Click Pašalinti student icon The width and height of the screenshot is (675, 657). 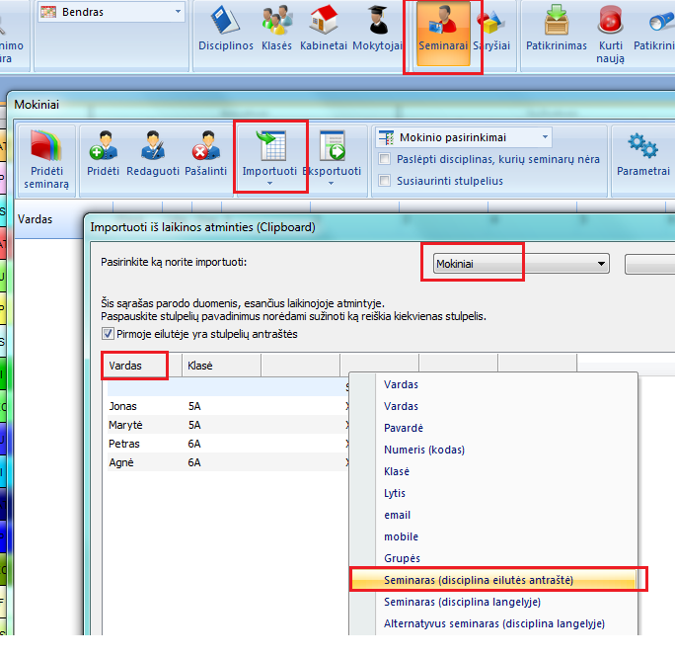[x=205, y=155]
